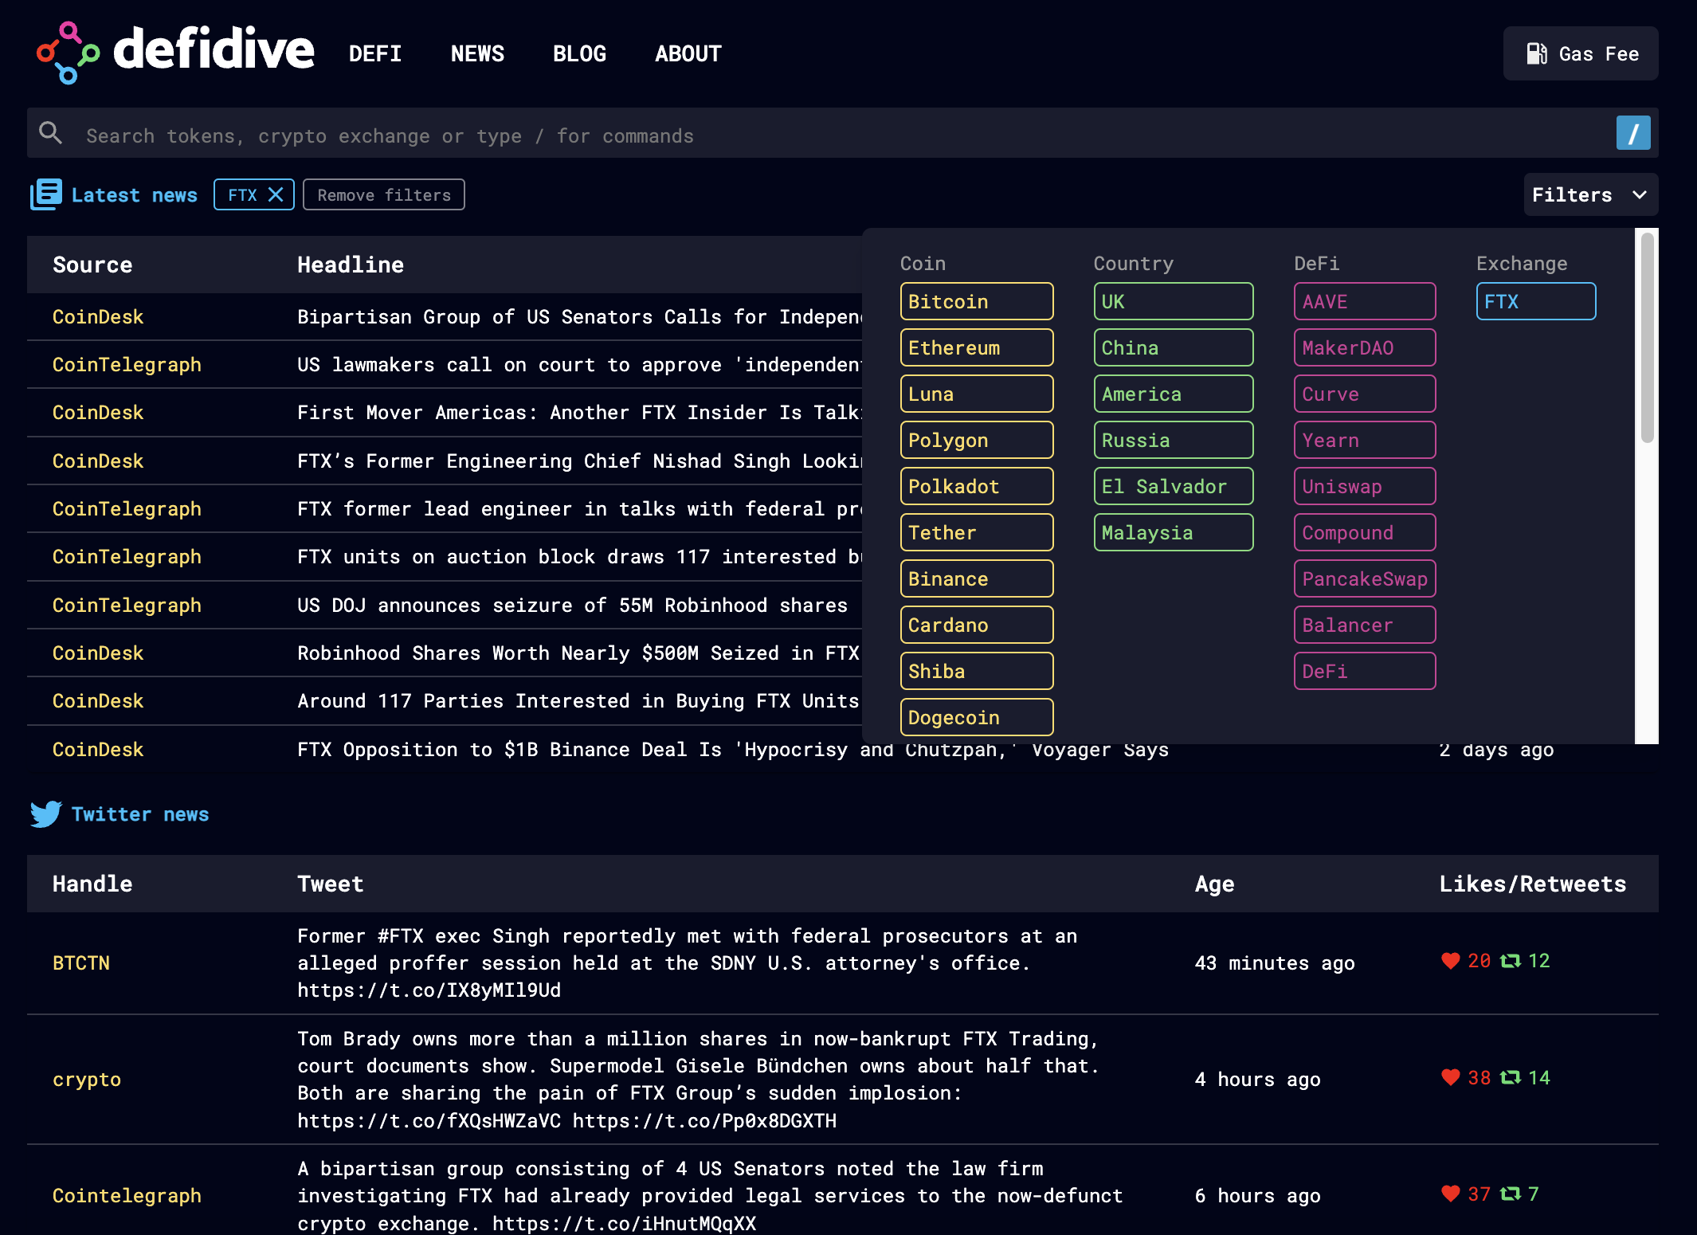Open headline Around 117 Parties Interested

[x=578, y=700]
